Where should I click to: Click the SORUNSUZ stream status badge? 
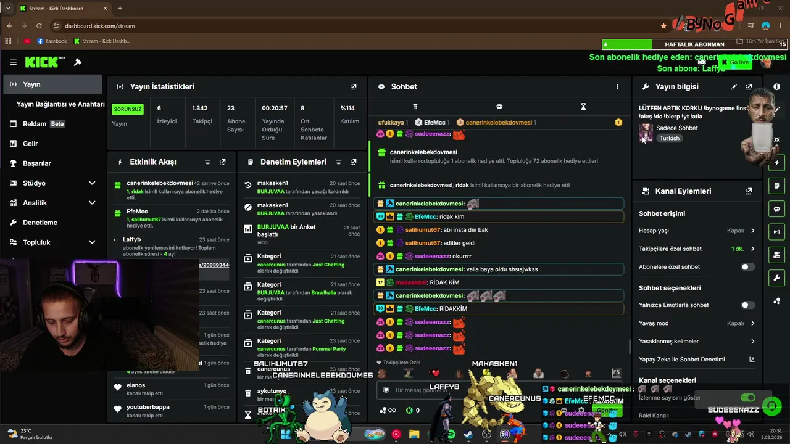tap(128, 109)
